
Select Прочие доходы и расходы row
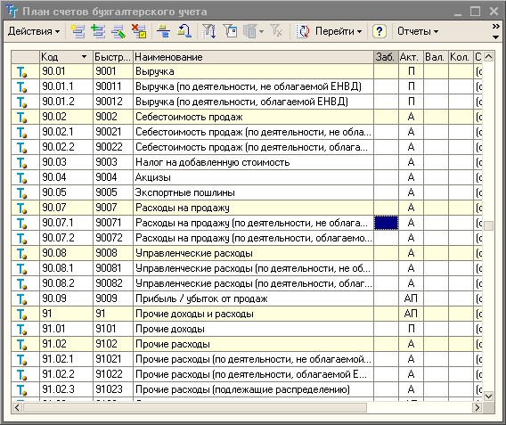[x=247, y=314]
